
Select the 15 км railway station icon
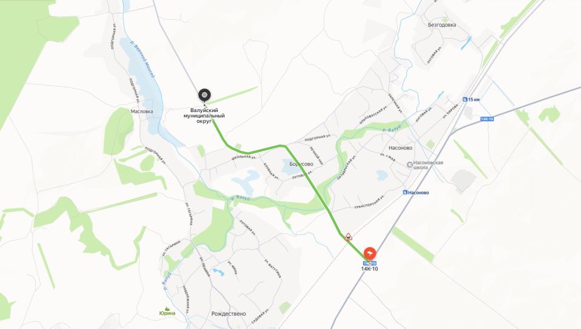click(465, 99)
